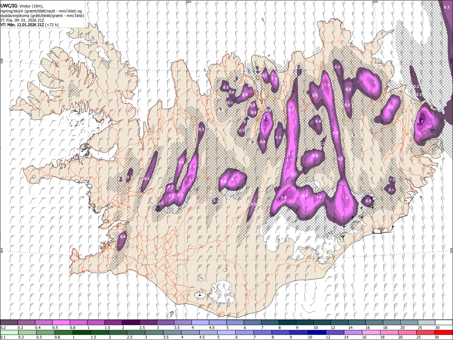Click the 20W longitude label
The width and height of the screenshot is (453, 340).
pos(188,2)
